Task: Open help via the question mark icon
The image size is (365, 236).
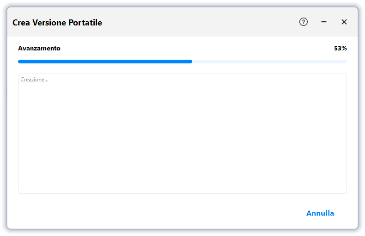Action: point(304,22)
